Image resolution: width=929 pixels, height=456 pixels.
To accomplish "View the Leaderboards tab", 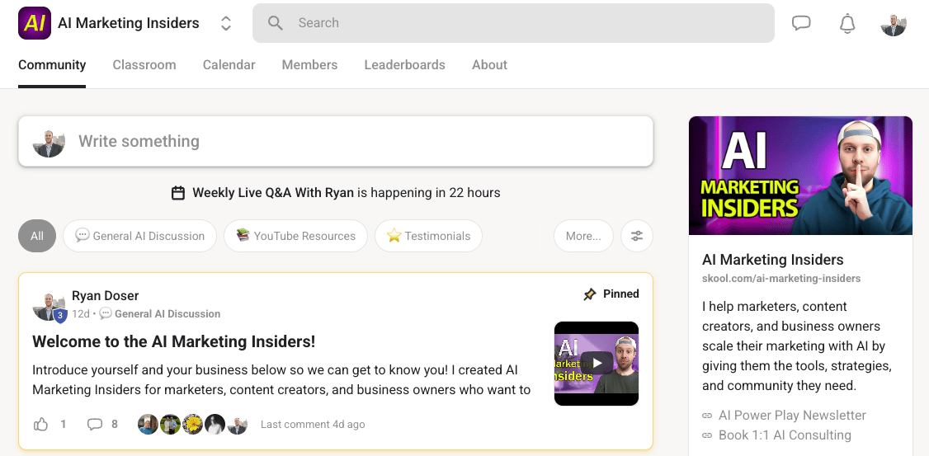I will pos(404,65).
